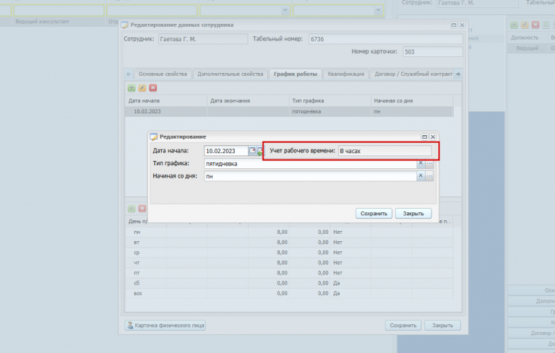Click Закрыть in the Редактирование dialog

point(413,213)
